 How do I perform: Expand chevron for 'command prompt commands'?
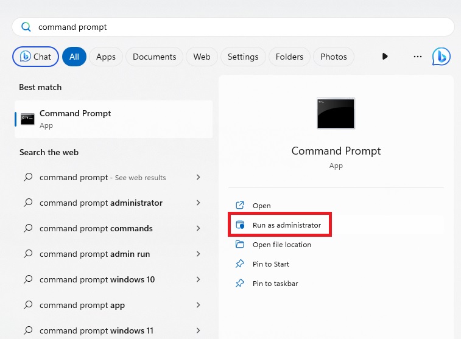point(198,228)
